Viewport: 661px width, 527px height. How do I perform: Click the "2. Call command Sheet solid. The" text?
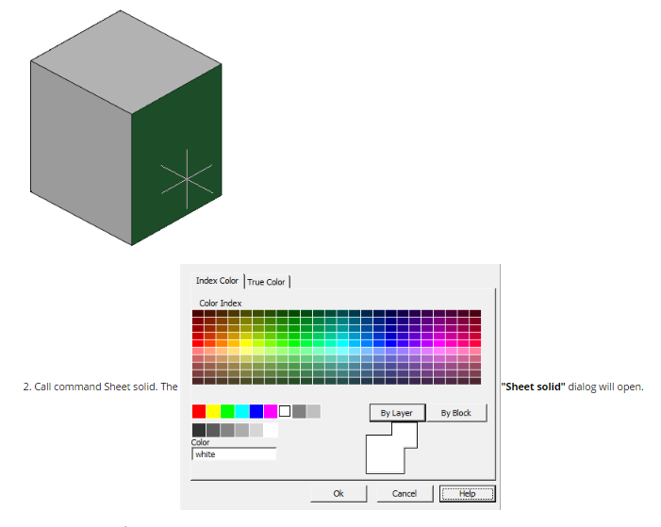coord(100,387)
